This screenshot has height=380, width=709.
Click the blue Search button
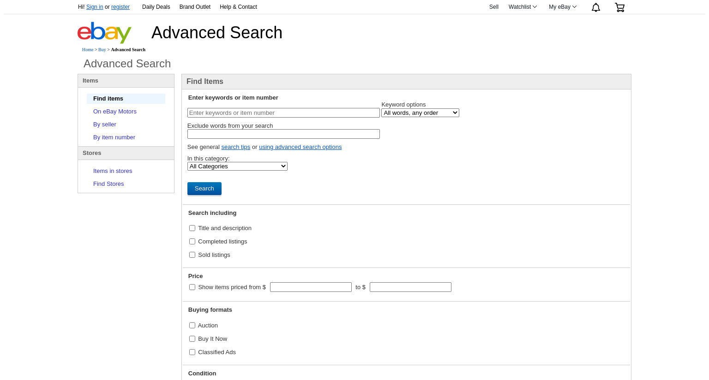pyautogui.click(x=204, y=189)
